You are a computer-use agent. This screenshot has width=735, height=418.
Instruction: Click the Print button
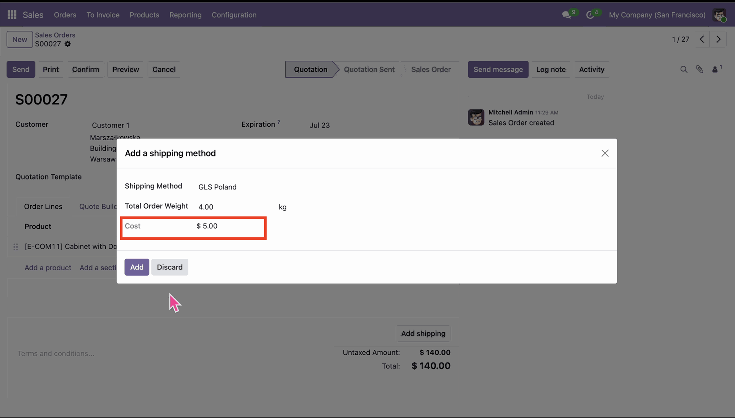coord(51,69)
